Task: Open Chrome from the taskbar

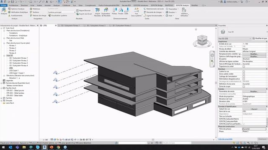Action: (58, 147)
